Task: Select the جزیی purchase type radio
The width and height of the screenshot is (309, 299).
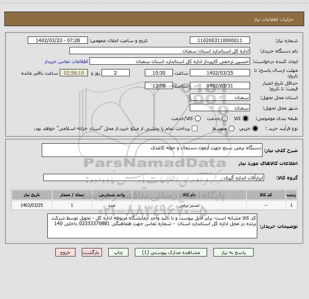Action: point(255,128)
